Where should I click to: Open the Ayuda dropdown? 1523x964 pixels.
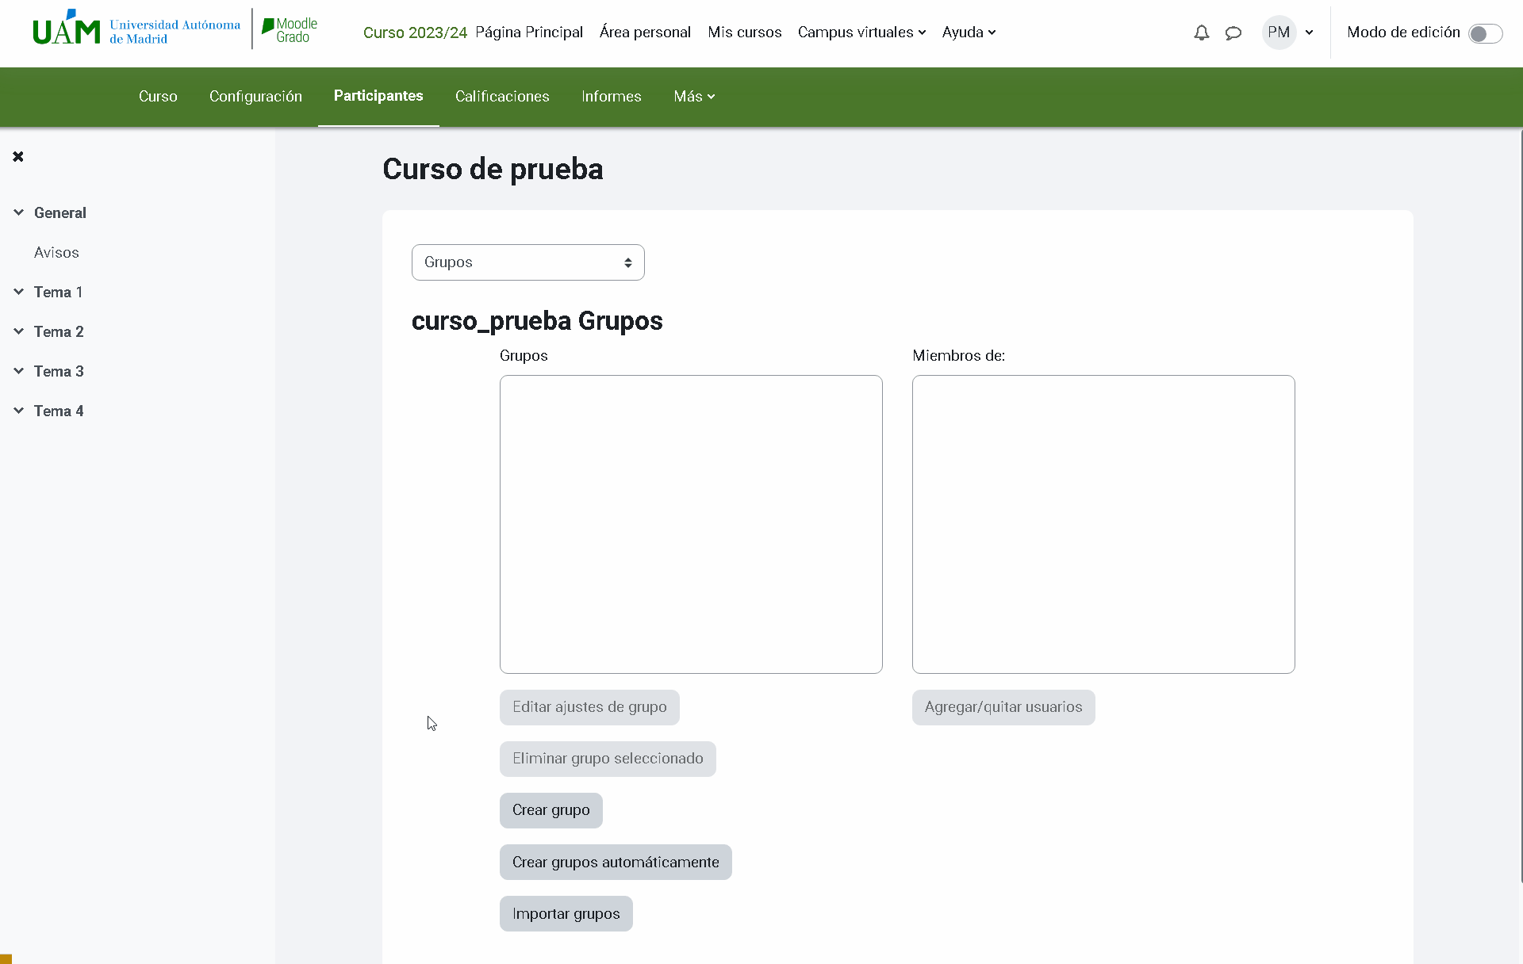[x=968, y=33]
